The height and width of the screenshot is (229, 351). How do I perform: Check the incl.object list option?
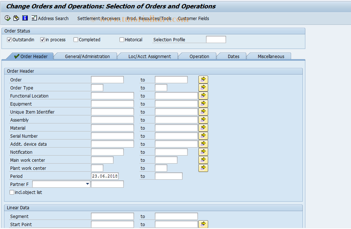(x=12, y=192)
